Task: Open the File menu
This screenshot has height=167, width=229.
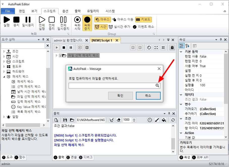Action: coord(8,11)
